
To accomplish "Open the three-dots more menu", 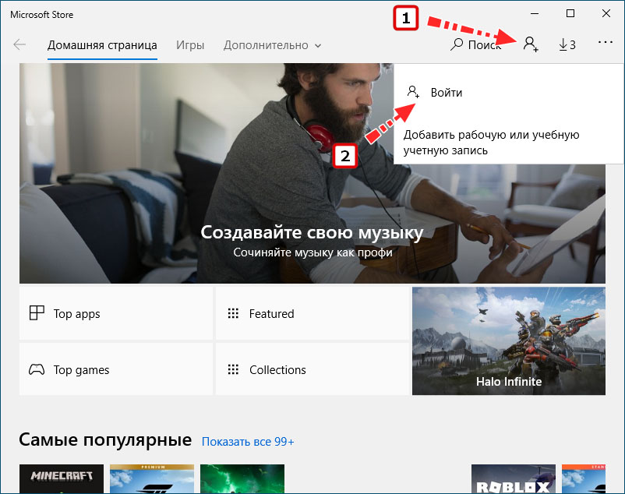I will (605, 42).
